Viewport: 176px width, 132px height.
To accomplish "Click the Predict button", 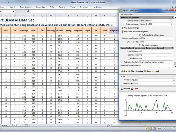I will coord(125,89).
